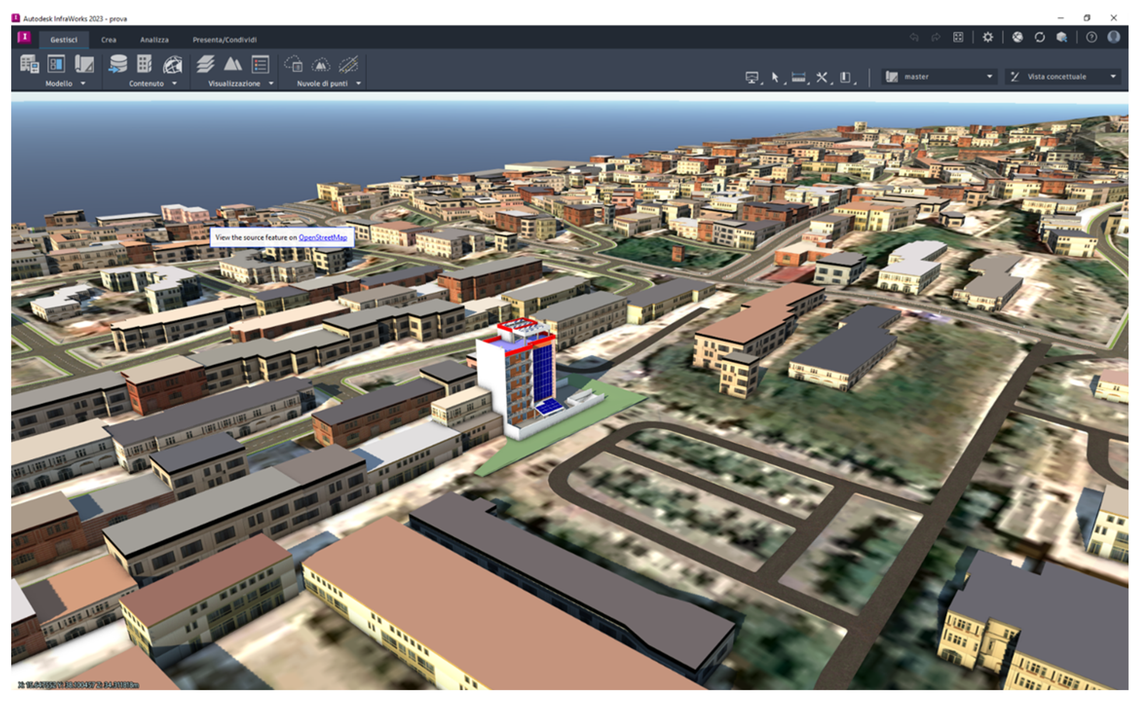Screen dimensions: 1145x707
Task: Expand the Visualizzazione panel arrow
Action: tap(271, 84)
